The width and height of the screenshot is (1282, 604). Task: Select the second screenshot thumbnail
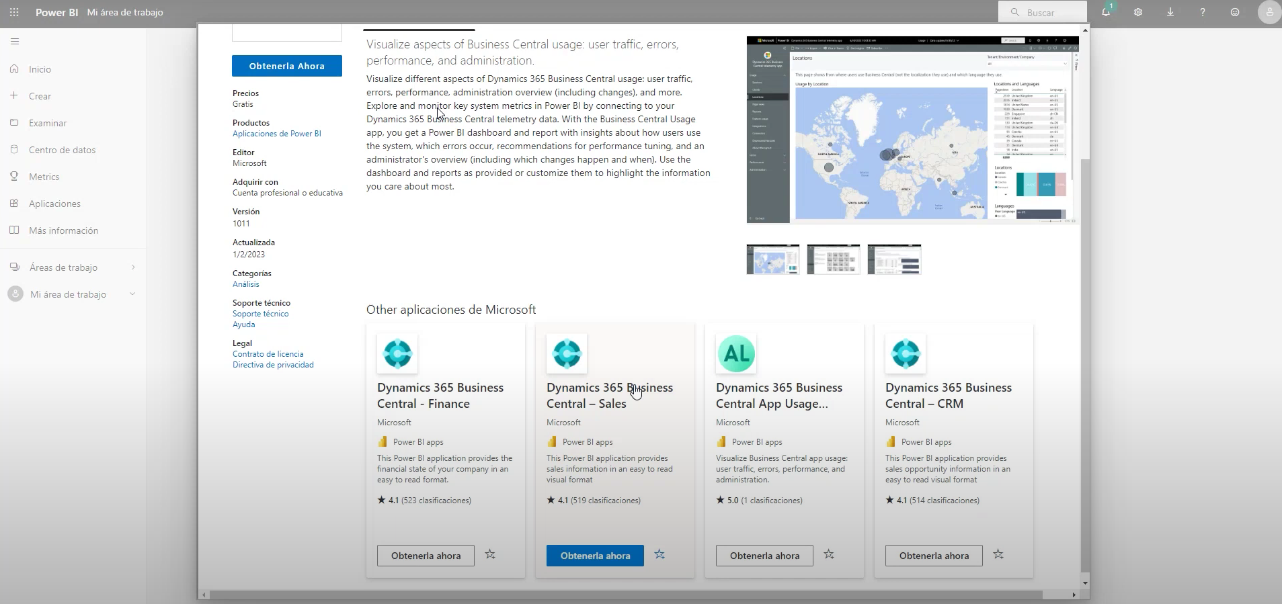pyautogui.click(x=833, y=259)
